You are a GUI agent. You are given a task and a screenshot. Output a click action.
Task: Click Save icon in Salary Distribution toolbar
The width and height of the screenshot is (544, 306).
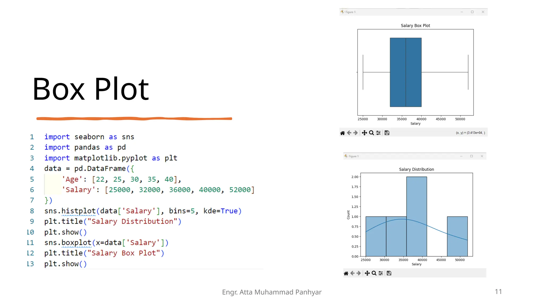point(389,273)
